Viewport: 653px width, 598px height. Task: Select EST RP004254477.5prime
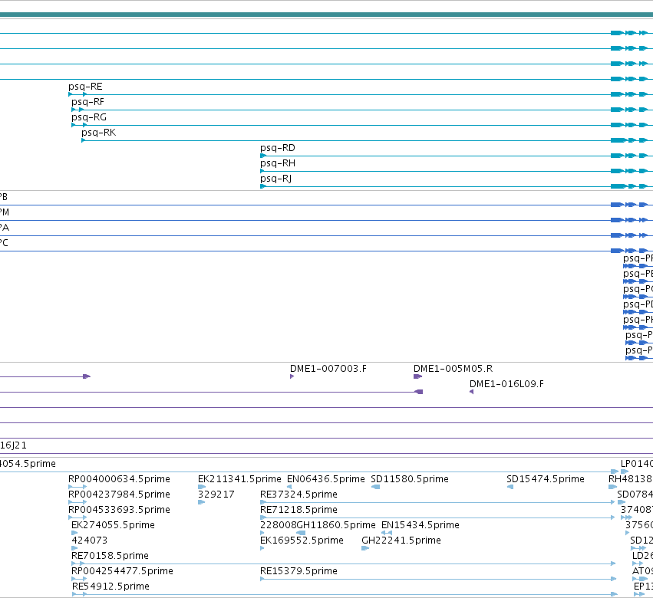(123, 571)
